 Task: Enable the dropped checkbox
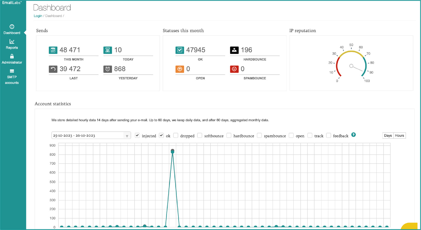click(176, 135)
